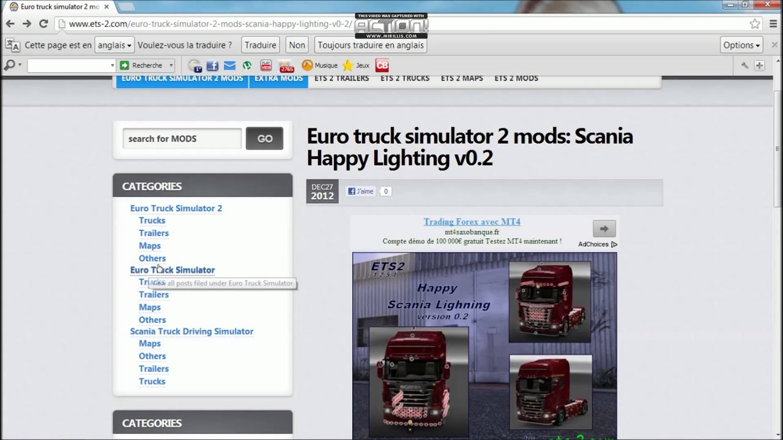This screenshot has height=440, width=783.
Task: Click the page icon in the address bar
Action: [61, 24]
